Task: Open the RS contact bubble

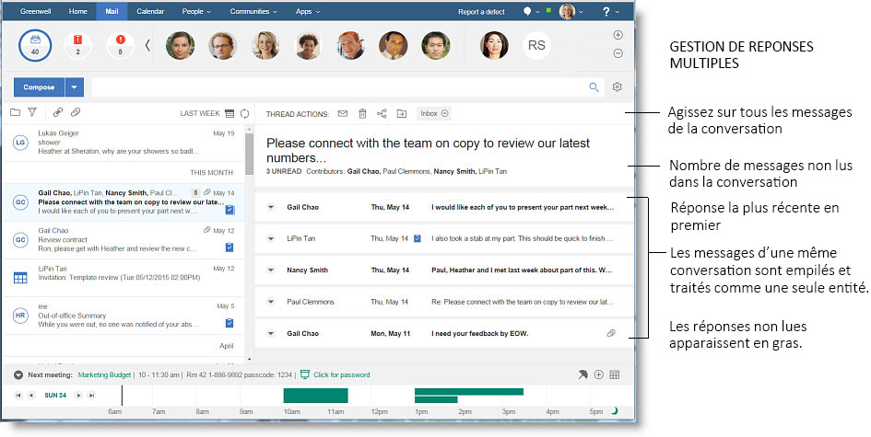Action: coord(536,45)
